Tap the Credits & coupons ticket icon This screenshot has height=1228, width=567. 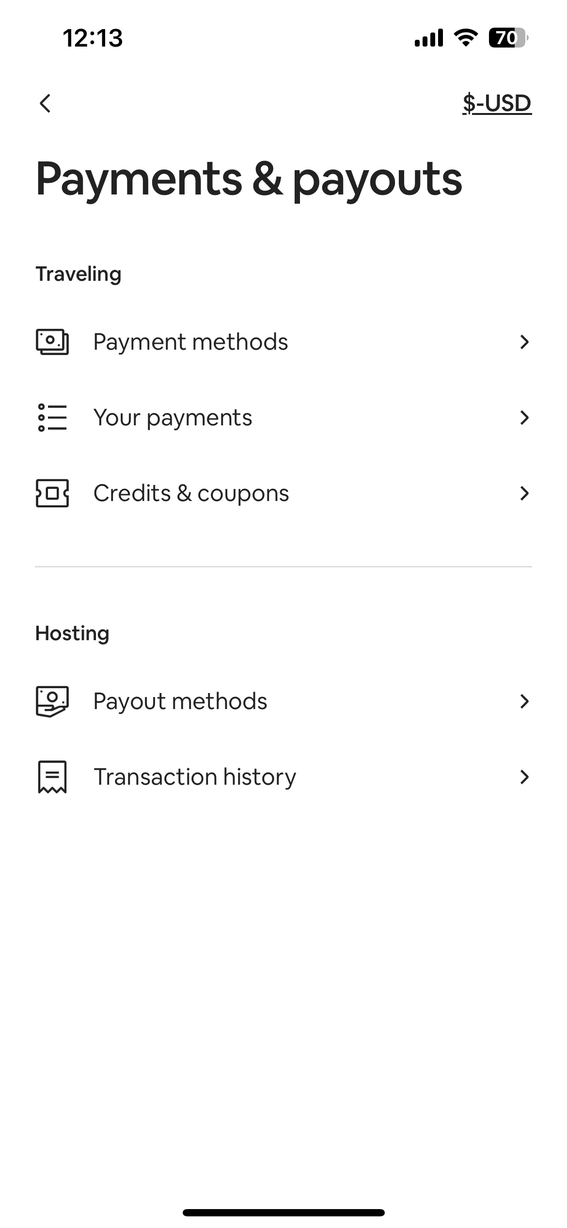click(52, 493)
